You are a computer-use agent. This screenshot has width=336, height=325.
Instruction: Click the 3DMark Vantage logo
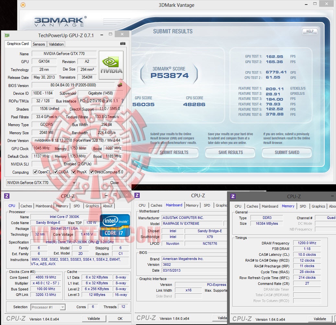60,21
